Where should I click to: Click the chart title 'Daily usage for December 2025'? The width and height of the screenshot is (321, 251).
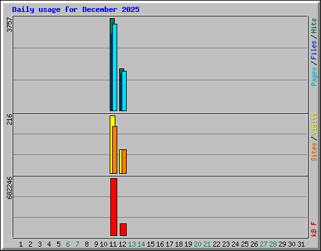click(x=76, y=9)
